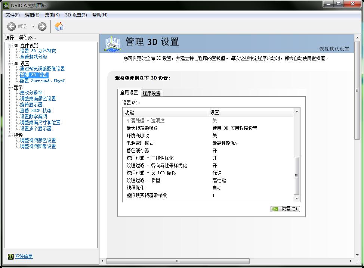Open the back history dropdown arrow
This screenshot has width=364, height=268.
pos(33,27)
